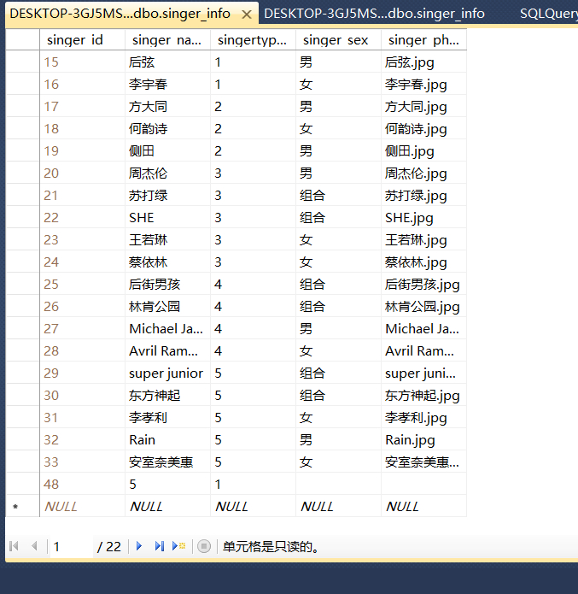The width and height of the screenshot is (578, 594).
Task: Click the singer name cell 苏打绿
Action: coord(167,195)
